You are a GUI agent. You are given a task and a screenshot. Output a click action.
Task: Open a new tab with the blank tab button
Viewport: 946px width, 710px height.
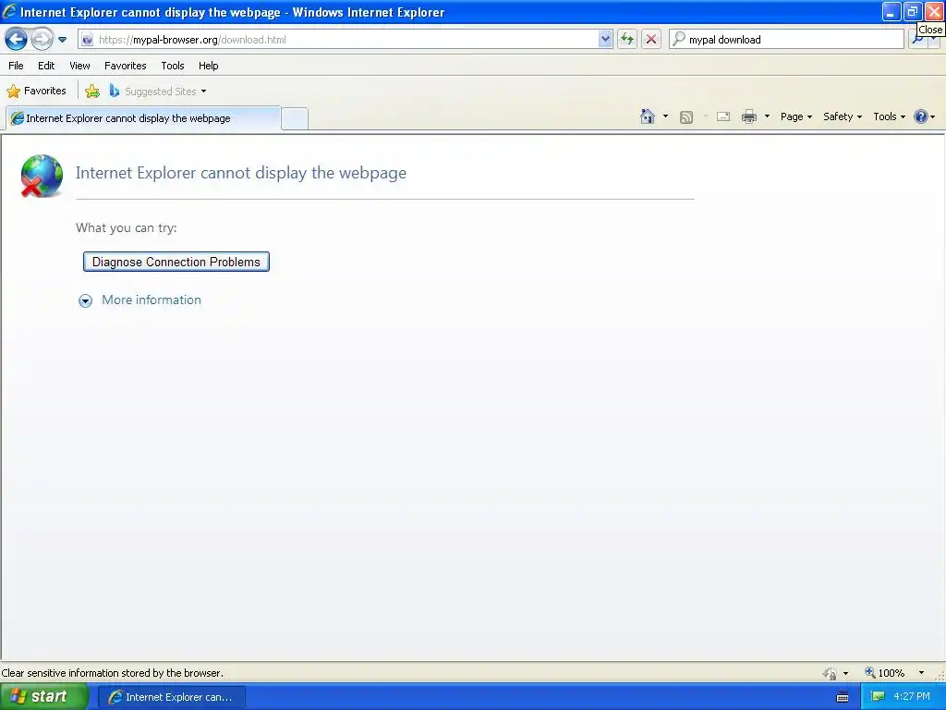click(x=295, y=118)
